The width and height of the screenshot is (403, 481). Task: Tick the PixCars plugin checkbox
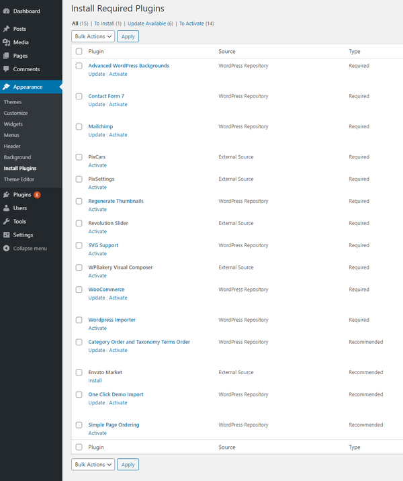79,157
